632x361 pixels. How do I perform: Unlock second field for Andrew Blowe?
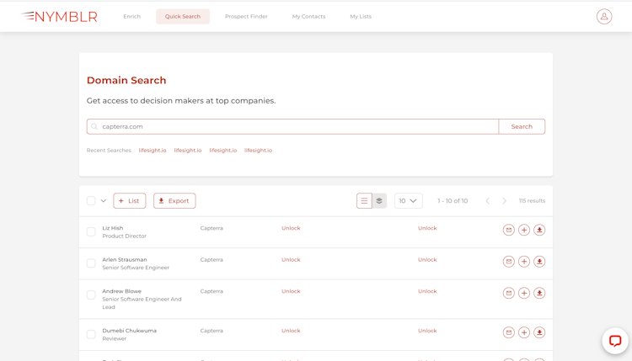427,291
